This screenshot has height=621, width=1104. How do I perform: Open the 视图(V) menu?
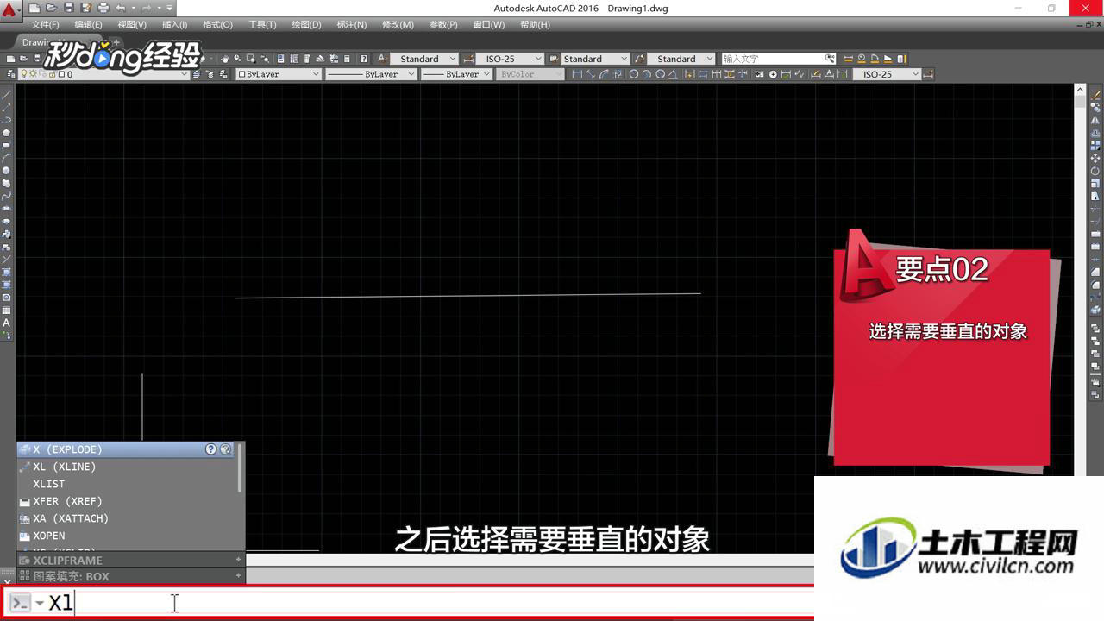[131, 24]
